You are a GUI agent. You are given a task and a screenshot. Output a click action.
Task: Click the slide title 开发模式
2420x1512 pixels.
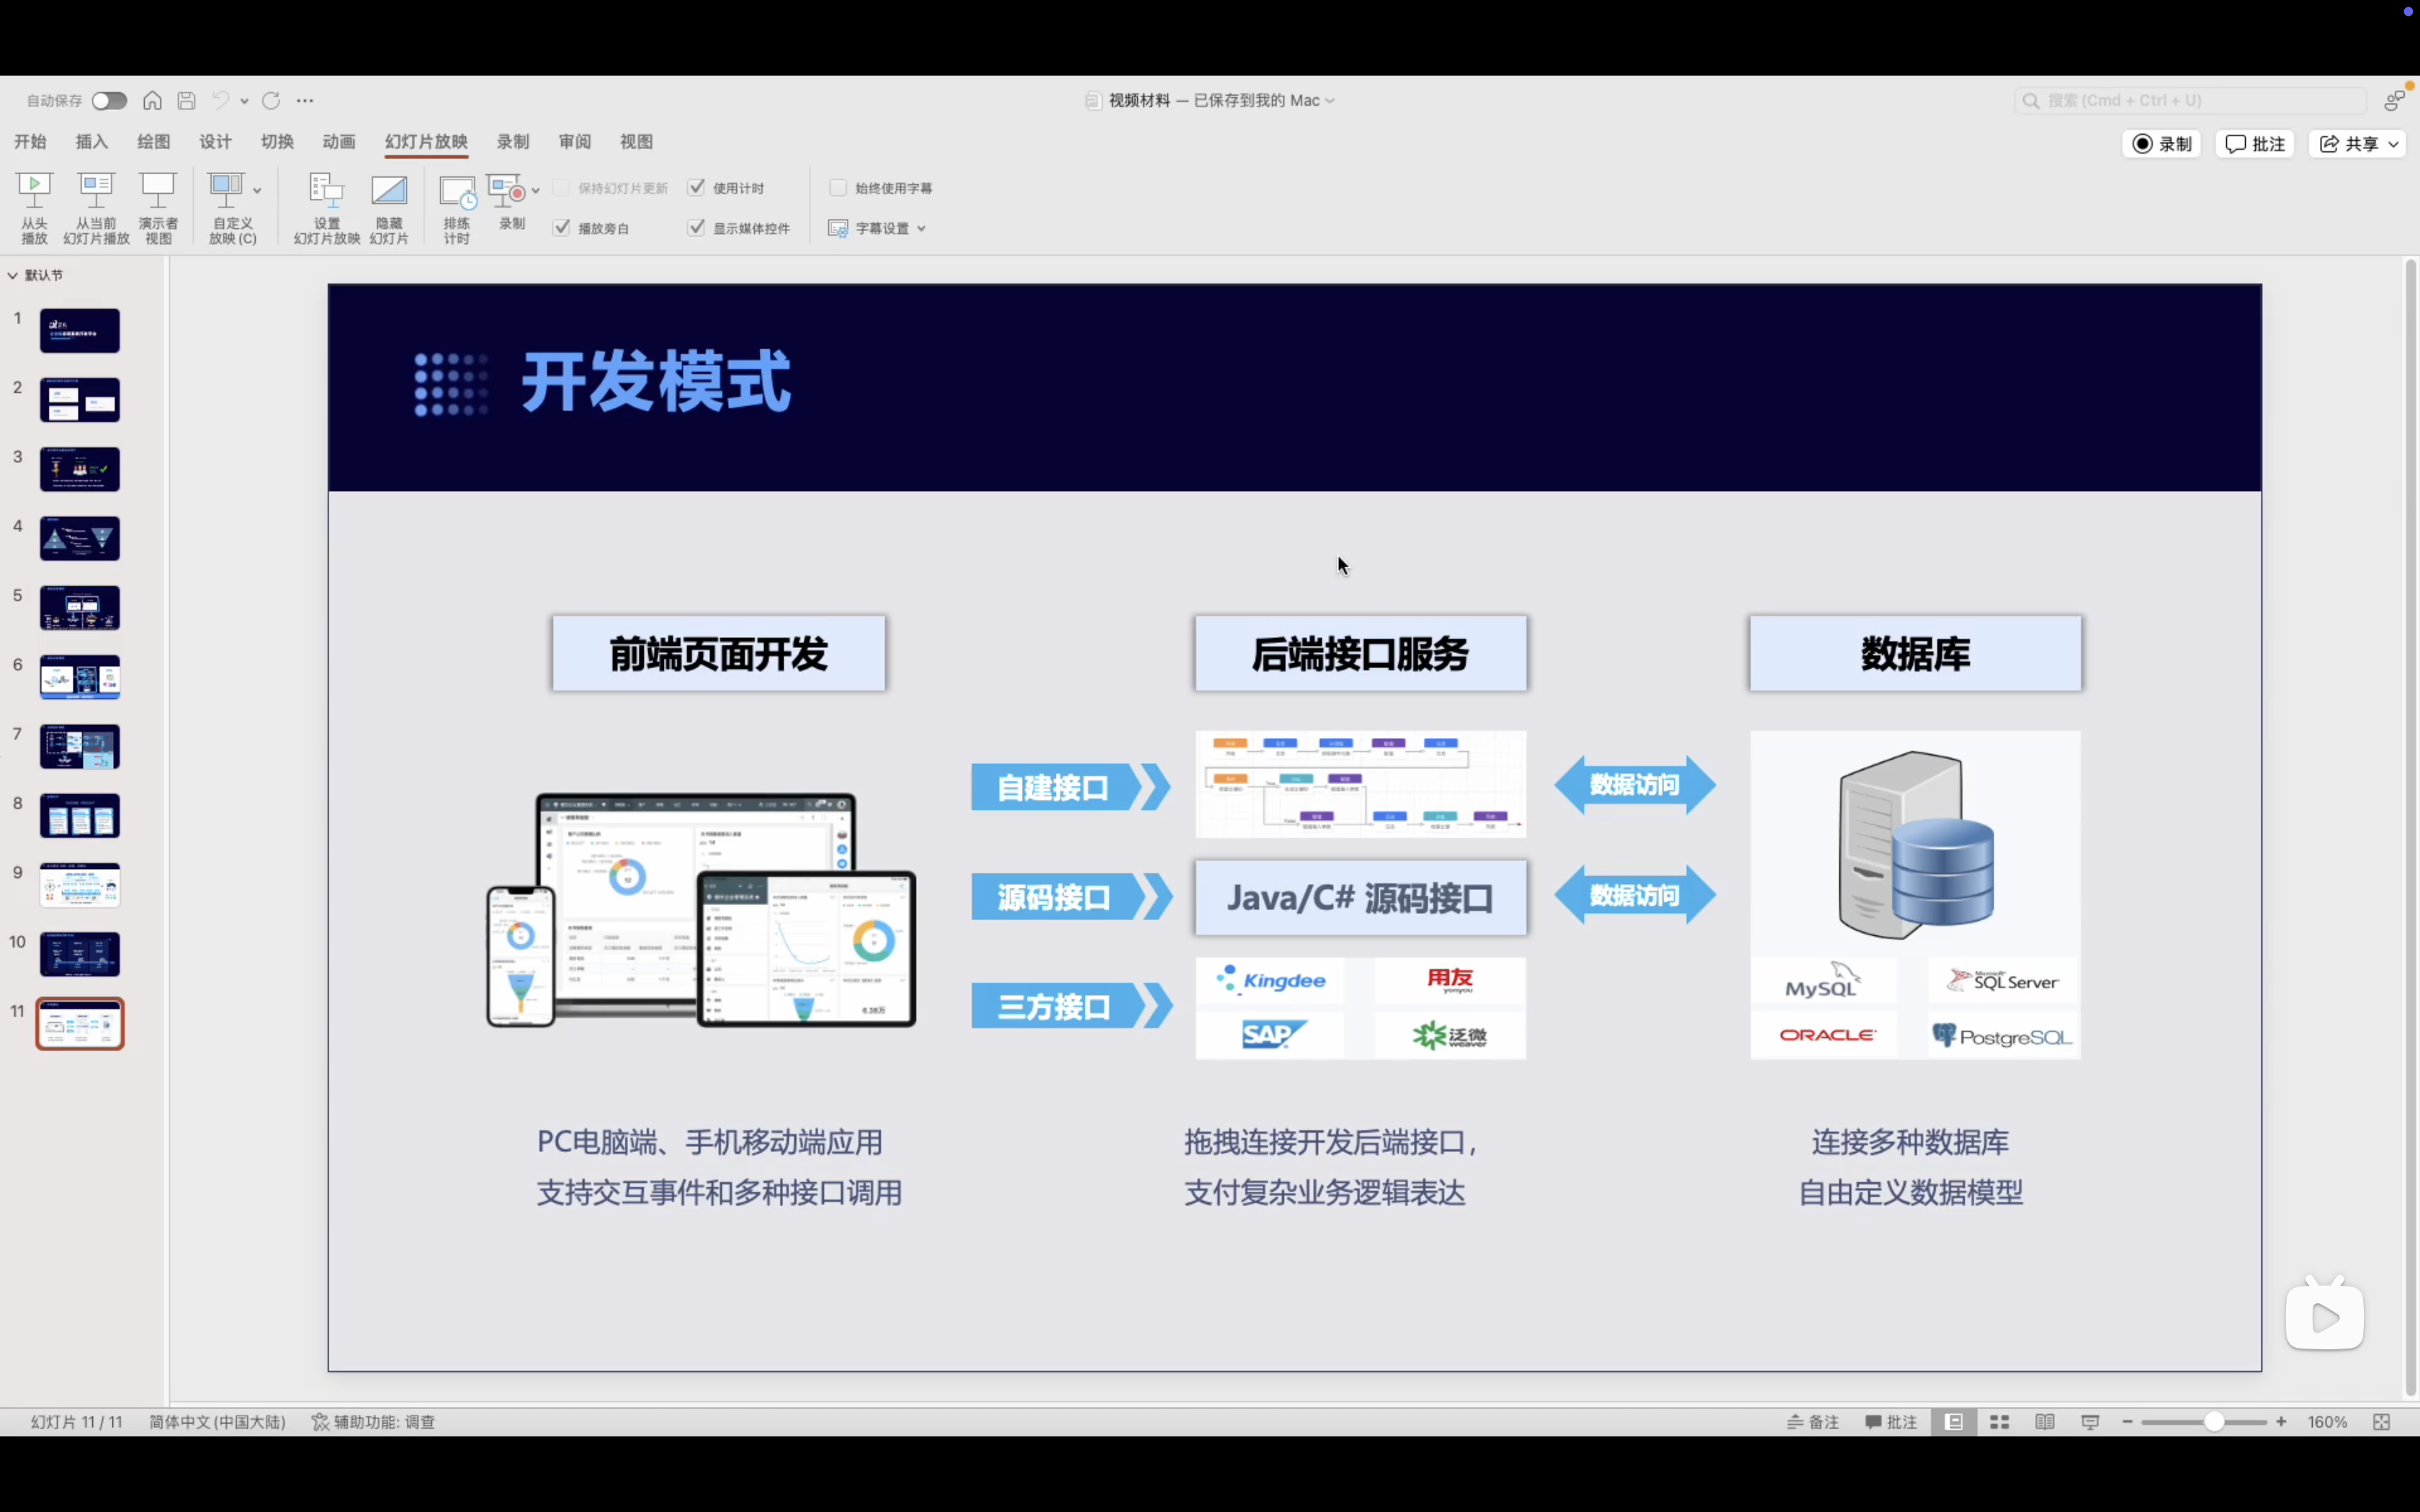coord(656,382)
